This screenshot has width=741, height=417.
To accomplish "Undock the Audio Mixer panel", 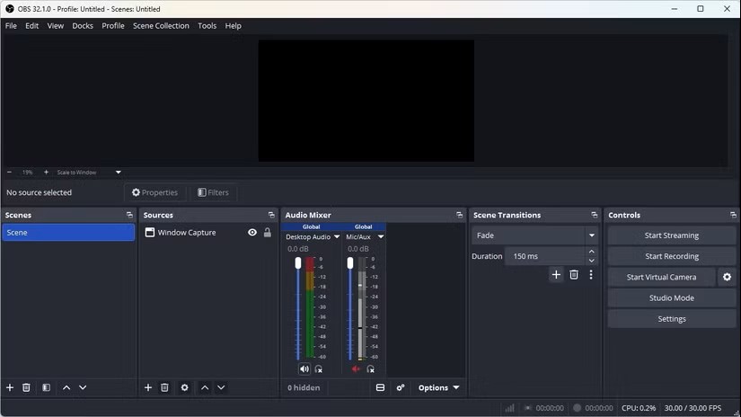I will [x=459, y=215].
